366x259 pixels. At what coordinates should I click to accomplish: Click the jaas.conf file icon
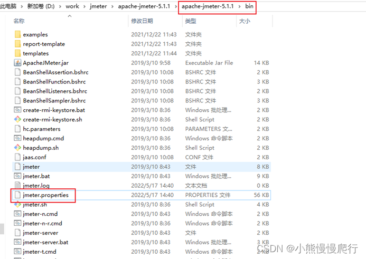(17, 157)
